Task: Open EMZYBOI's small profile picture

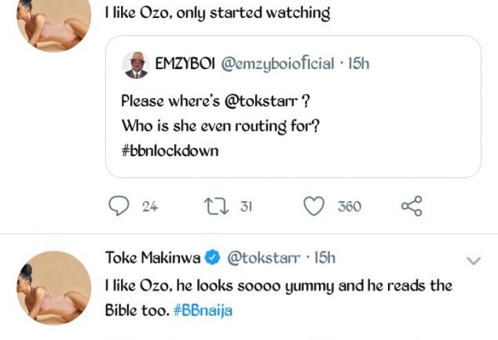Action: [136, 64]
